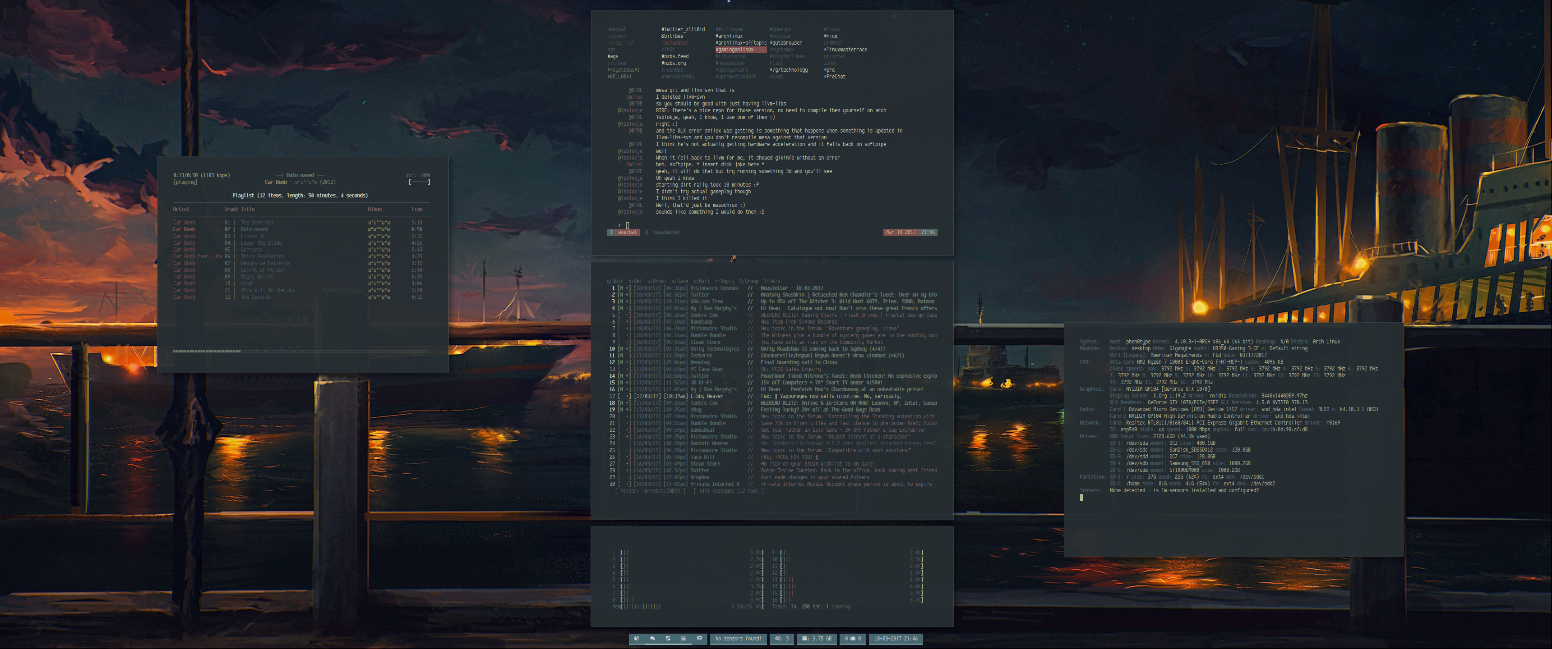Image resolution: width=1552 pixels, height=649 pixels.
Task: Select '#archlinux-offtopic' buffer in weechat
Action: point(741,43)
